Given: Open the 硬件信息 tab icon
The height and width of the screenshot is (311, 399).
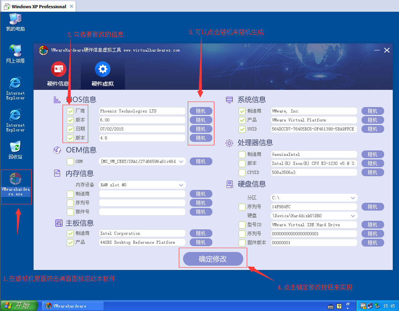Looking at the screenshot, I should tap(59, 69).
